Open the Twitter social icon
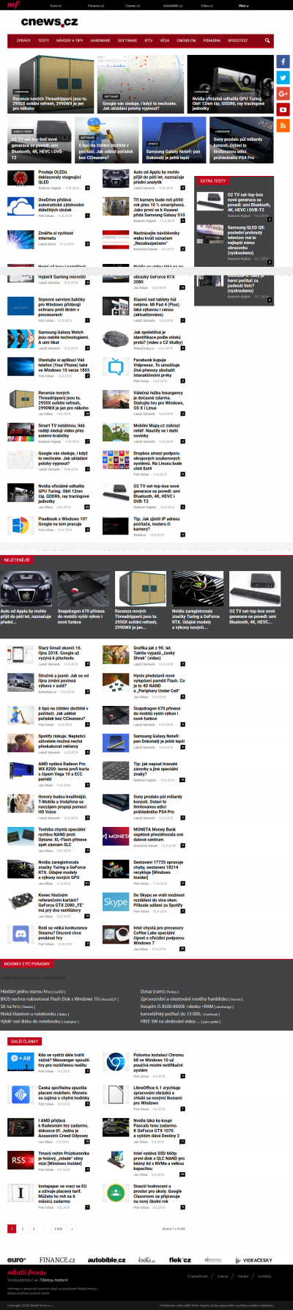 point(283,78)
